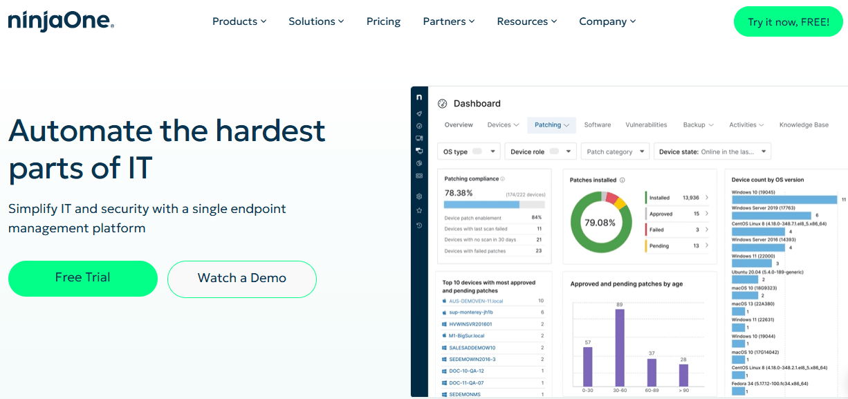Click the red Failed legend color bar

(645, 230)
